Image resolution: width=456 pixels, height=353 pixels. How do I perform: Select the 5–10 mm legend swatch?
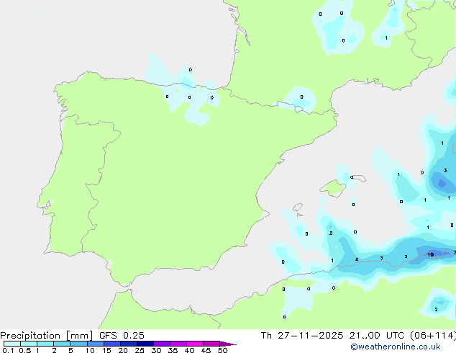(x=78, y=344)
